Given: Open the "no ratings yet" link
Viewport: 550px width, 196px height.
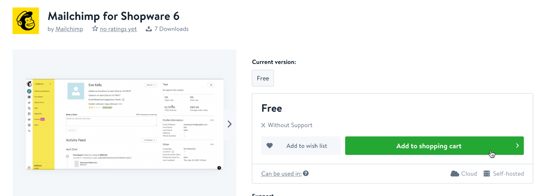Looking at the screenshot, I should pos(118,29).
